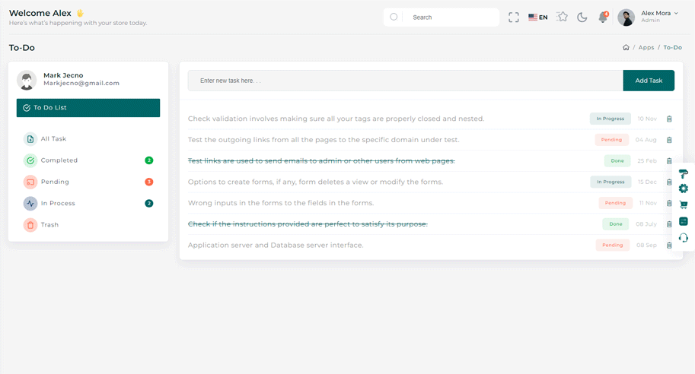Toggle completion of 'Test links' strikethrough task
This screenshot has height=374, width=695.
click(320, 161)
